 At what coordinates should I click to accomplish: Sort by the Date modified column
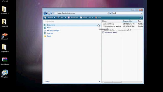pyautogui.click(x=130, y=21)
